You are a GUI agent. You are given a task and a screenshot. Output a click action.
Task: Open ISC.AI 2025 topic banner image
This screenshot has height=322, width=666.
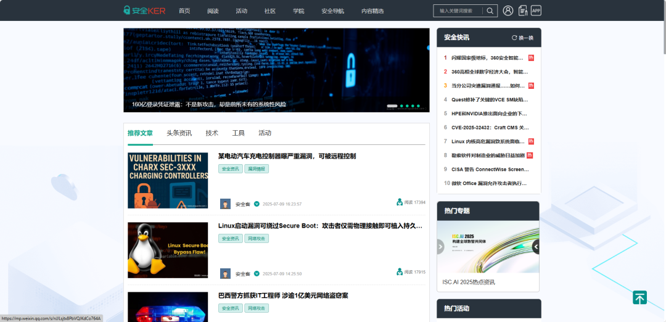[x=488, y=247]
